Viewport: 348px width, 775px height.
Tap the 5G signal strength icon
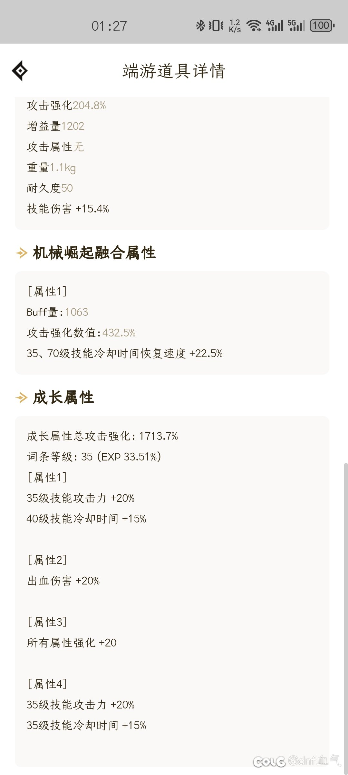click(x=296, y=26)
